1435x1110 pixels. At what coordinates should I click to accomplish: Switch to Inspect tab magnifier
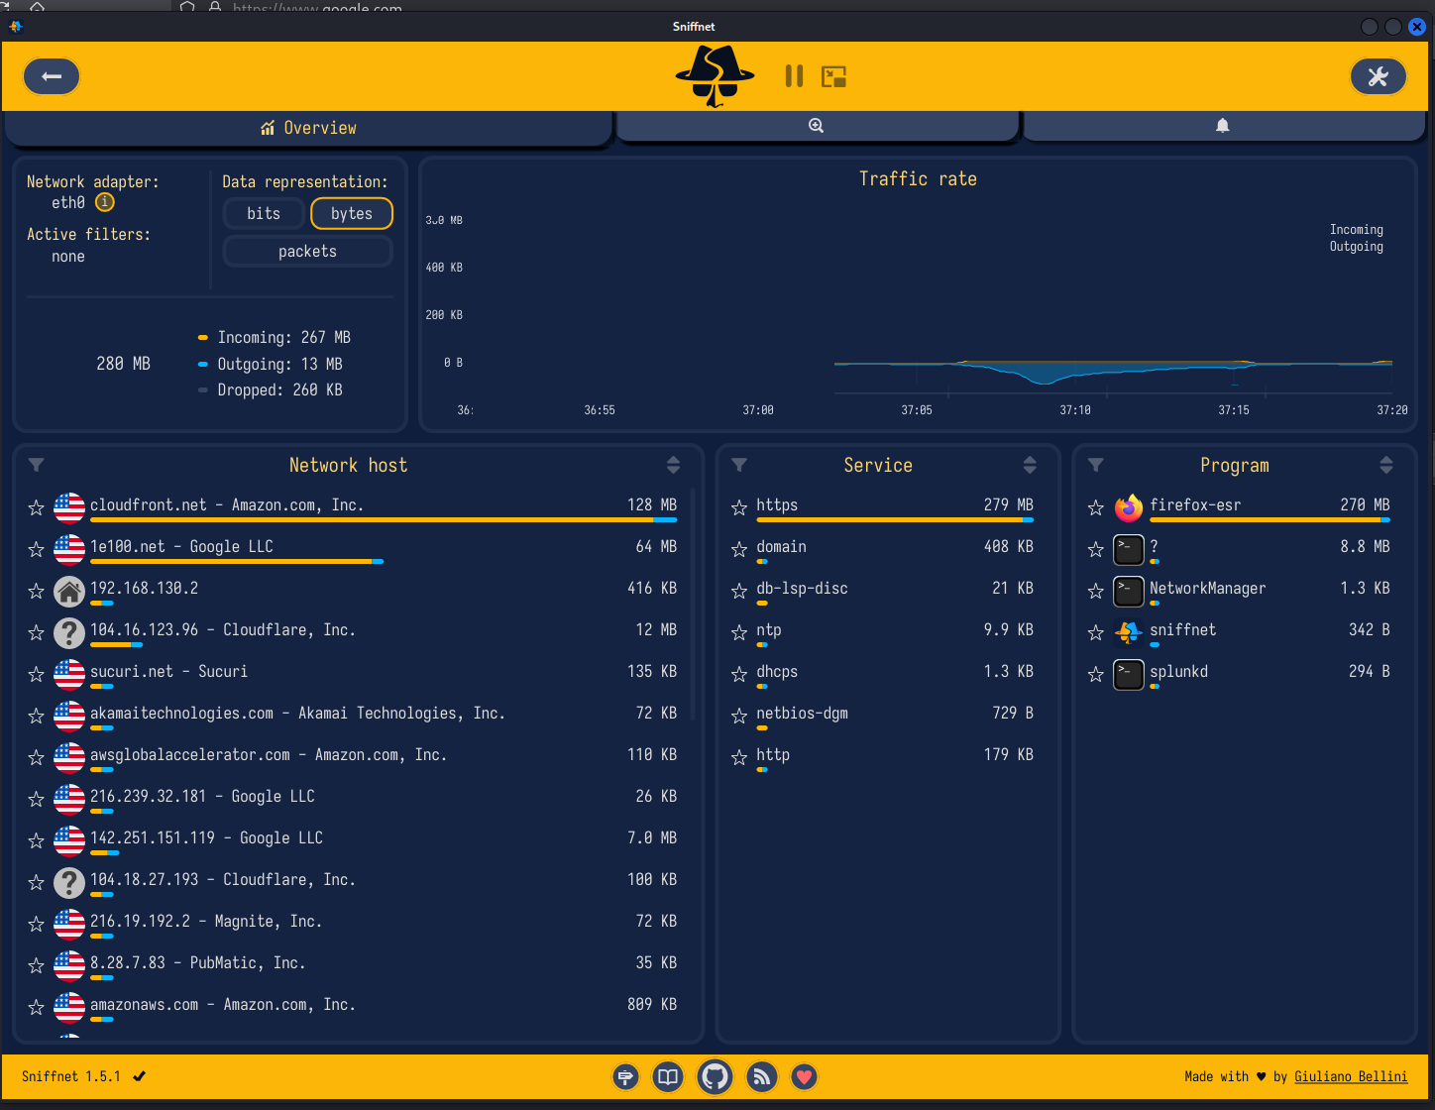817,126
